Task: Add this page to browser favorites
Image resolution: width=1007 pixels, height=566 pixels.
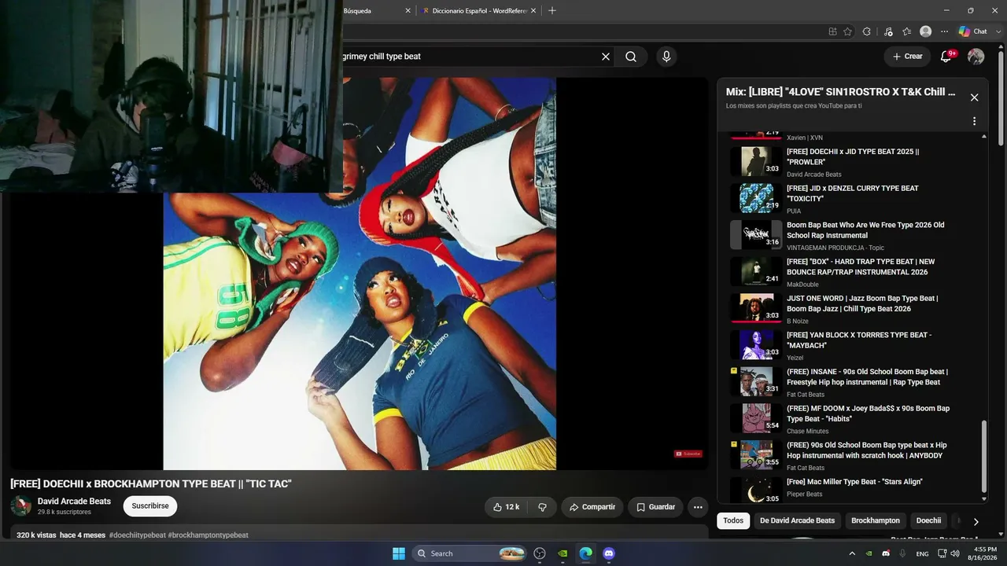Action: click(x=847, y=31)
